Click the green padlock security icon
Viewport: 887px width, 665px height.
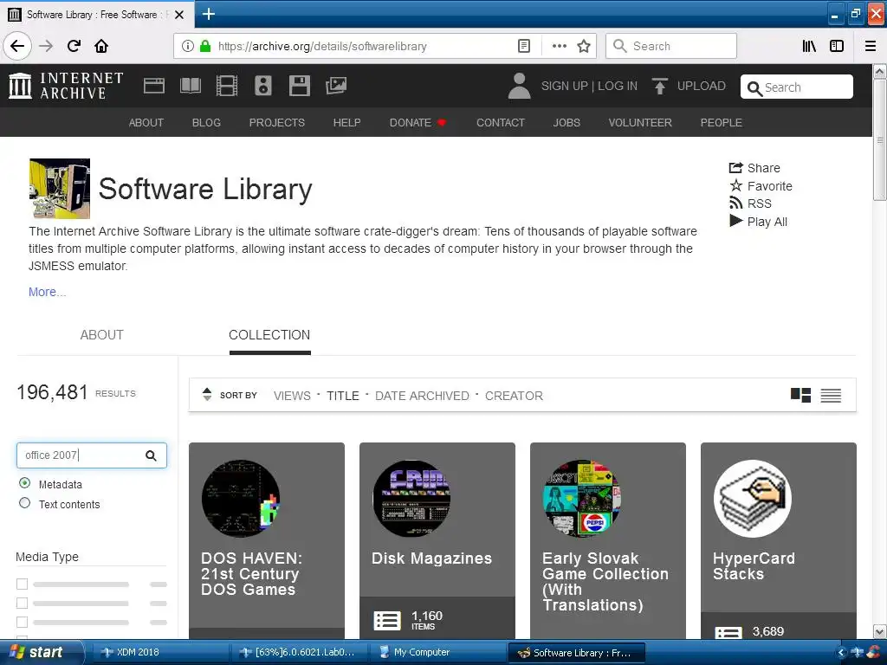click(204, 46)
